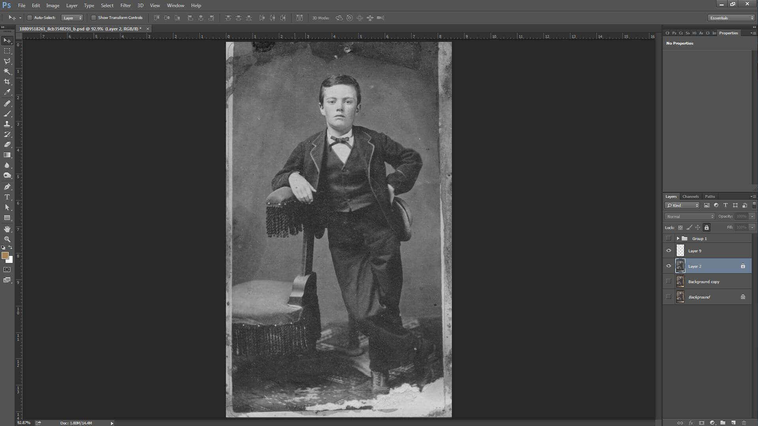This screenshot has height=426, width=758.
Task: Open the Fill dropdown arrow
Action: (752, 227)
